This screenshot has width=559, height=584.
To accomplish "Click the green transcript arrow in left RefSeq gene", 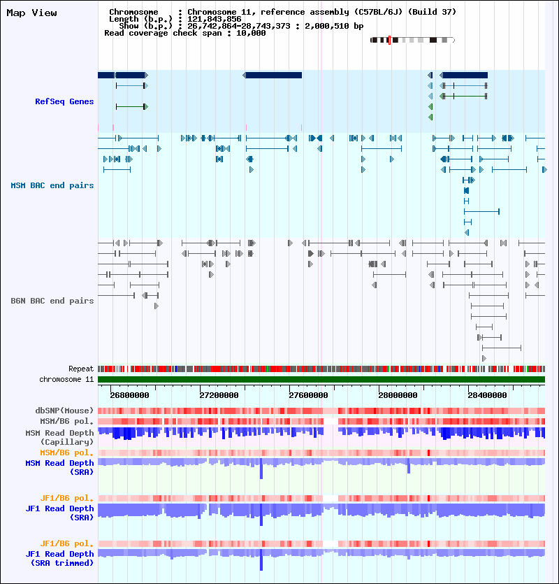I will pyautogui.click(x=146, y=106).
